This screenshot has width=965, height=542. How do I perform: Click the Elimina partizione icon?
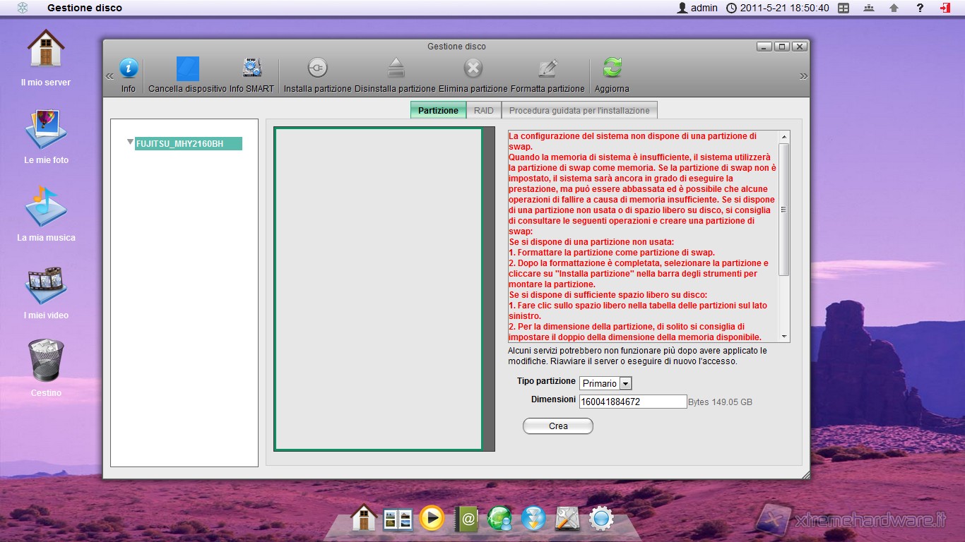click(473, 69)
